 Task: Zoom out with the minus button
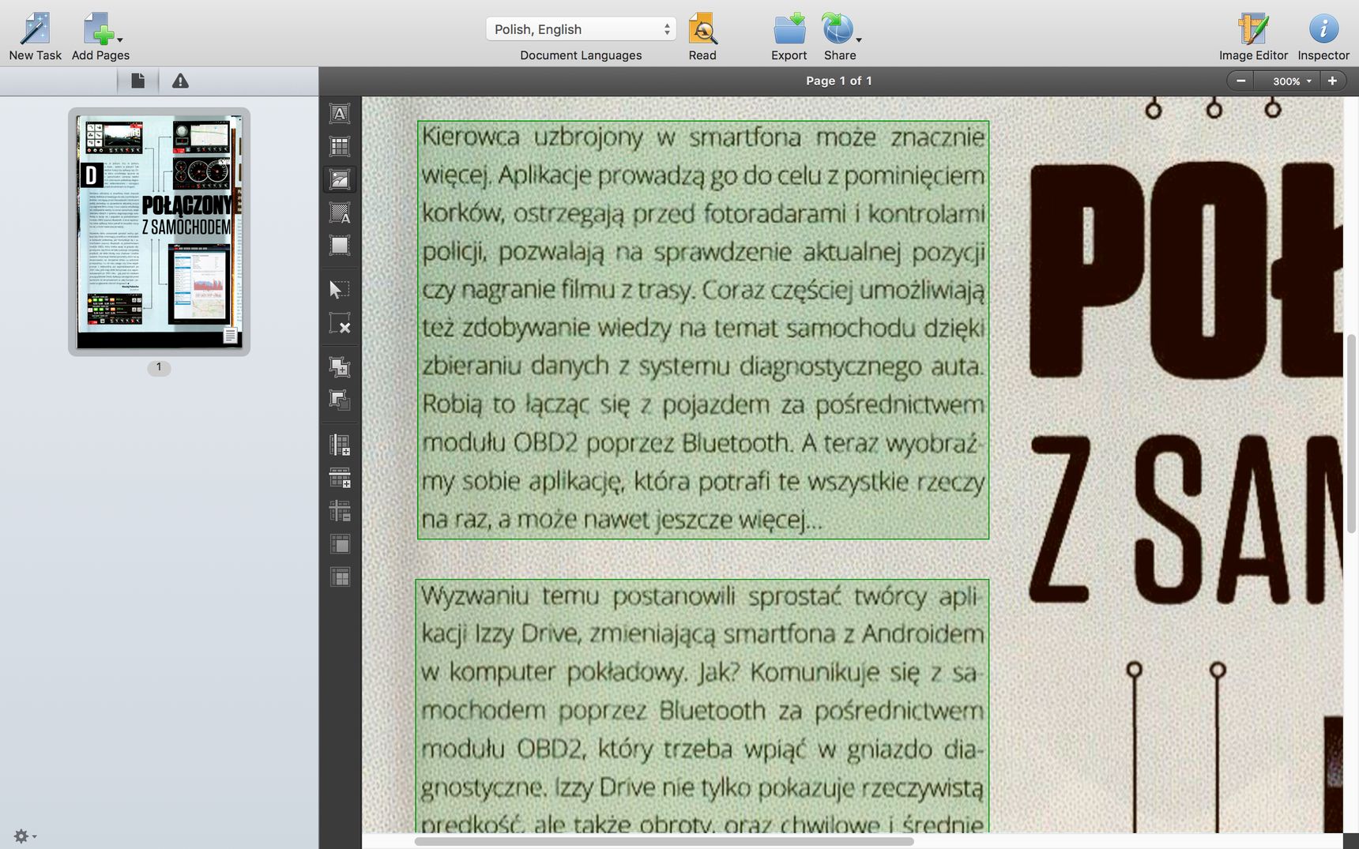(x=1241, y=81)
